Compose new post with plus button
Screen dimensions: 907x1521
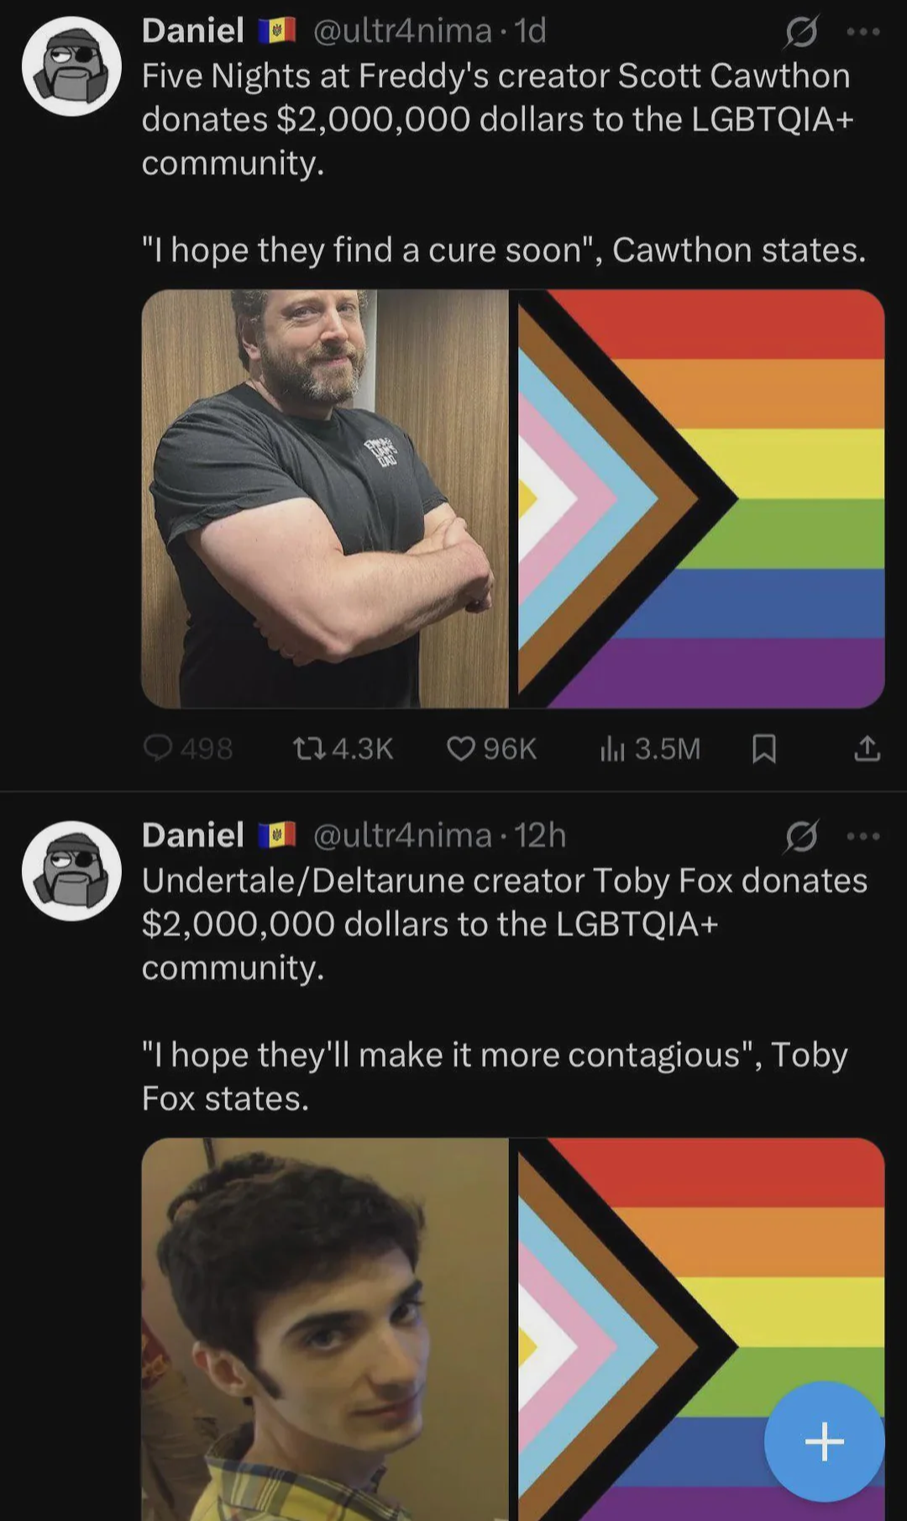pyautogui.click(x=824, y=1441)
